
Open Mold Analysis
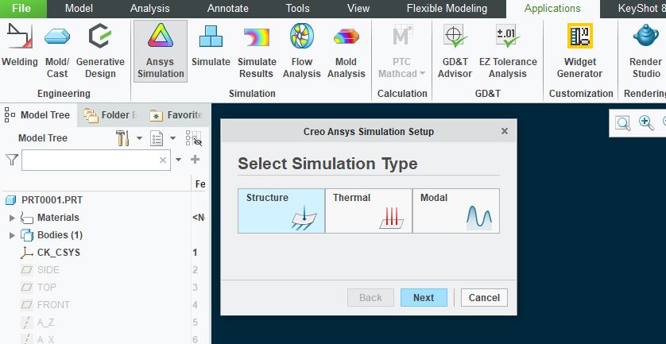point(347,51)
